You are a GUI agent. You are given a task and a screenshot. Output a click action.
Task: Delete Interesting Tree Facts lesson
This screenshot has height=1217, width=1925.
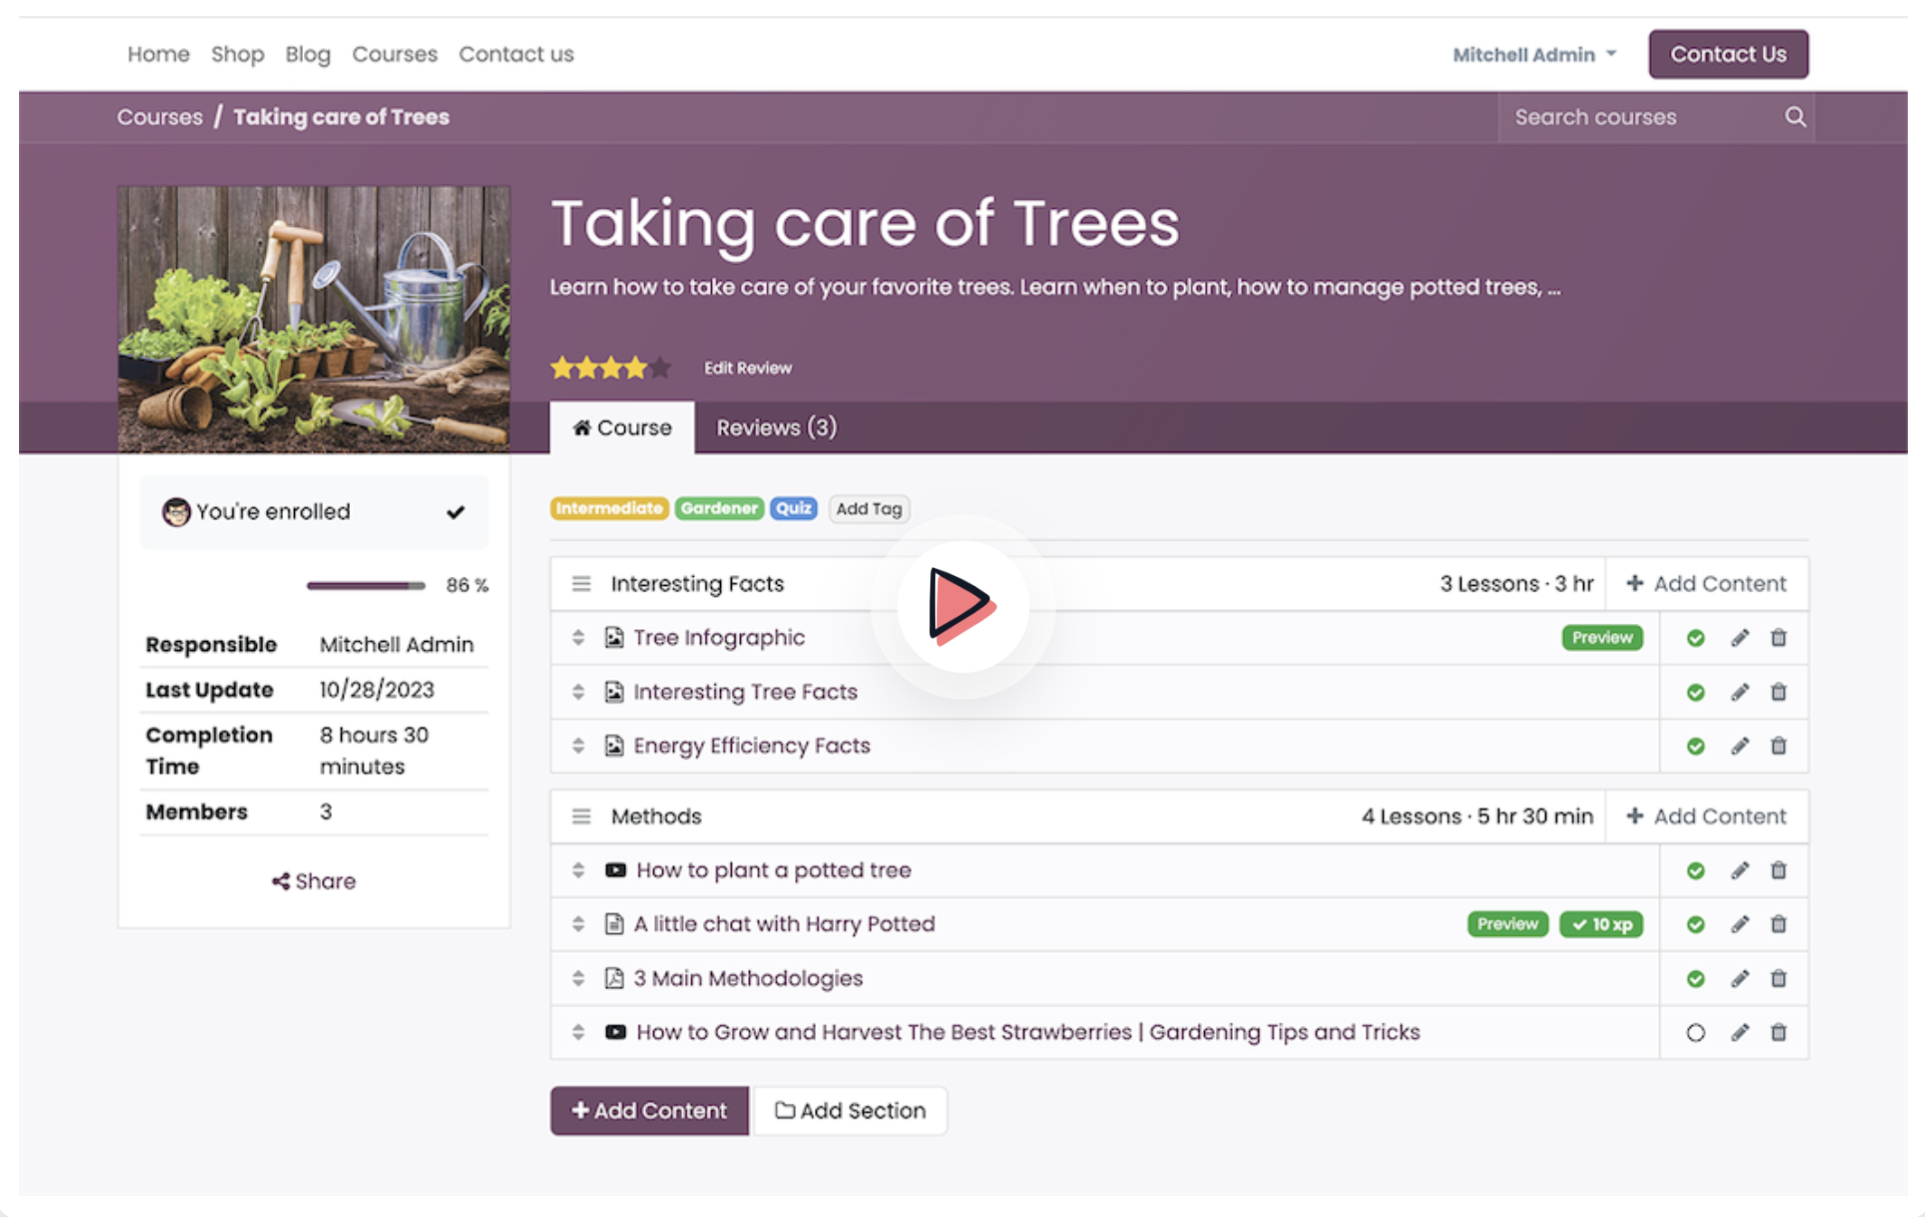coord(1778,693)
